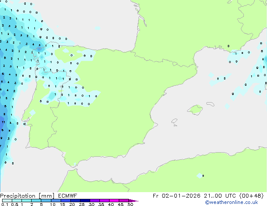Image resolution: width=267 pixels, height=206 pixels.
Task: Click Mallorca island on the map
Action: 195,110
